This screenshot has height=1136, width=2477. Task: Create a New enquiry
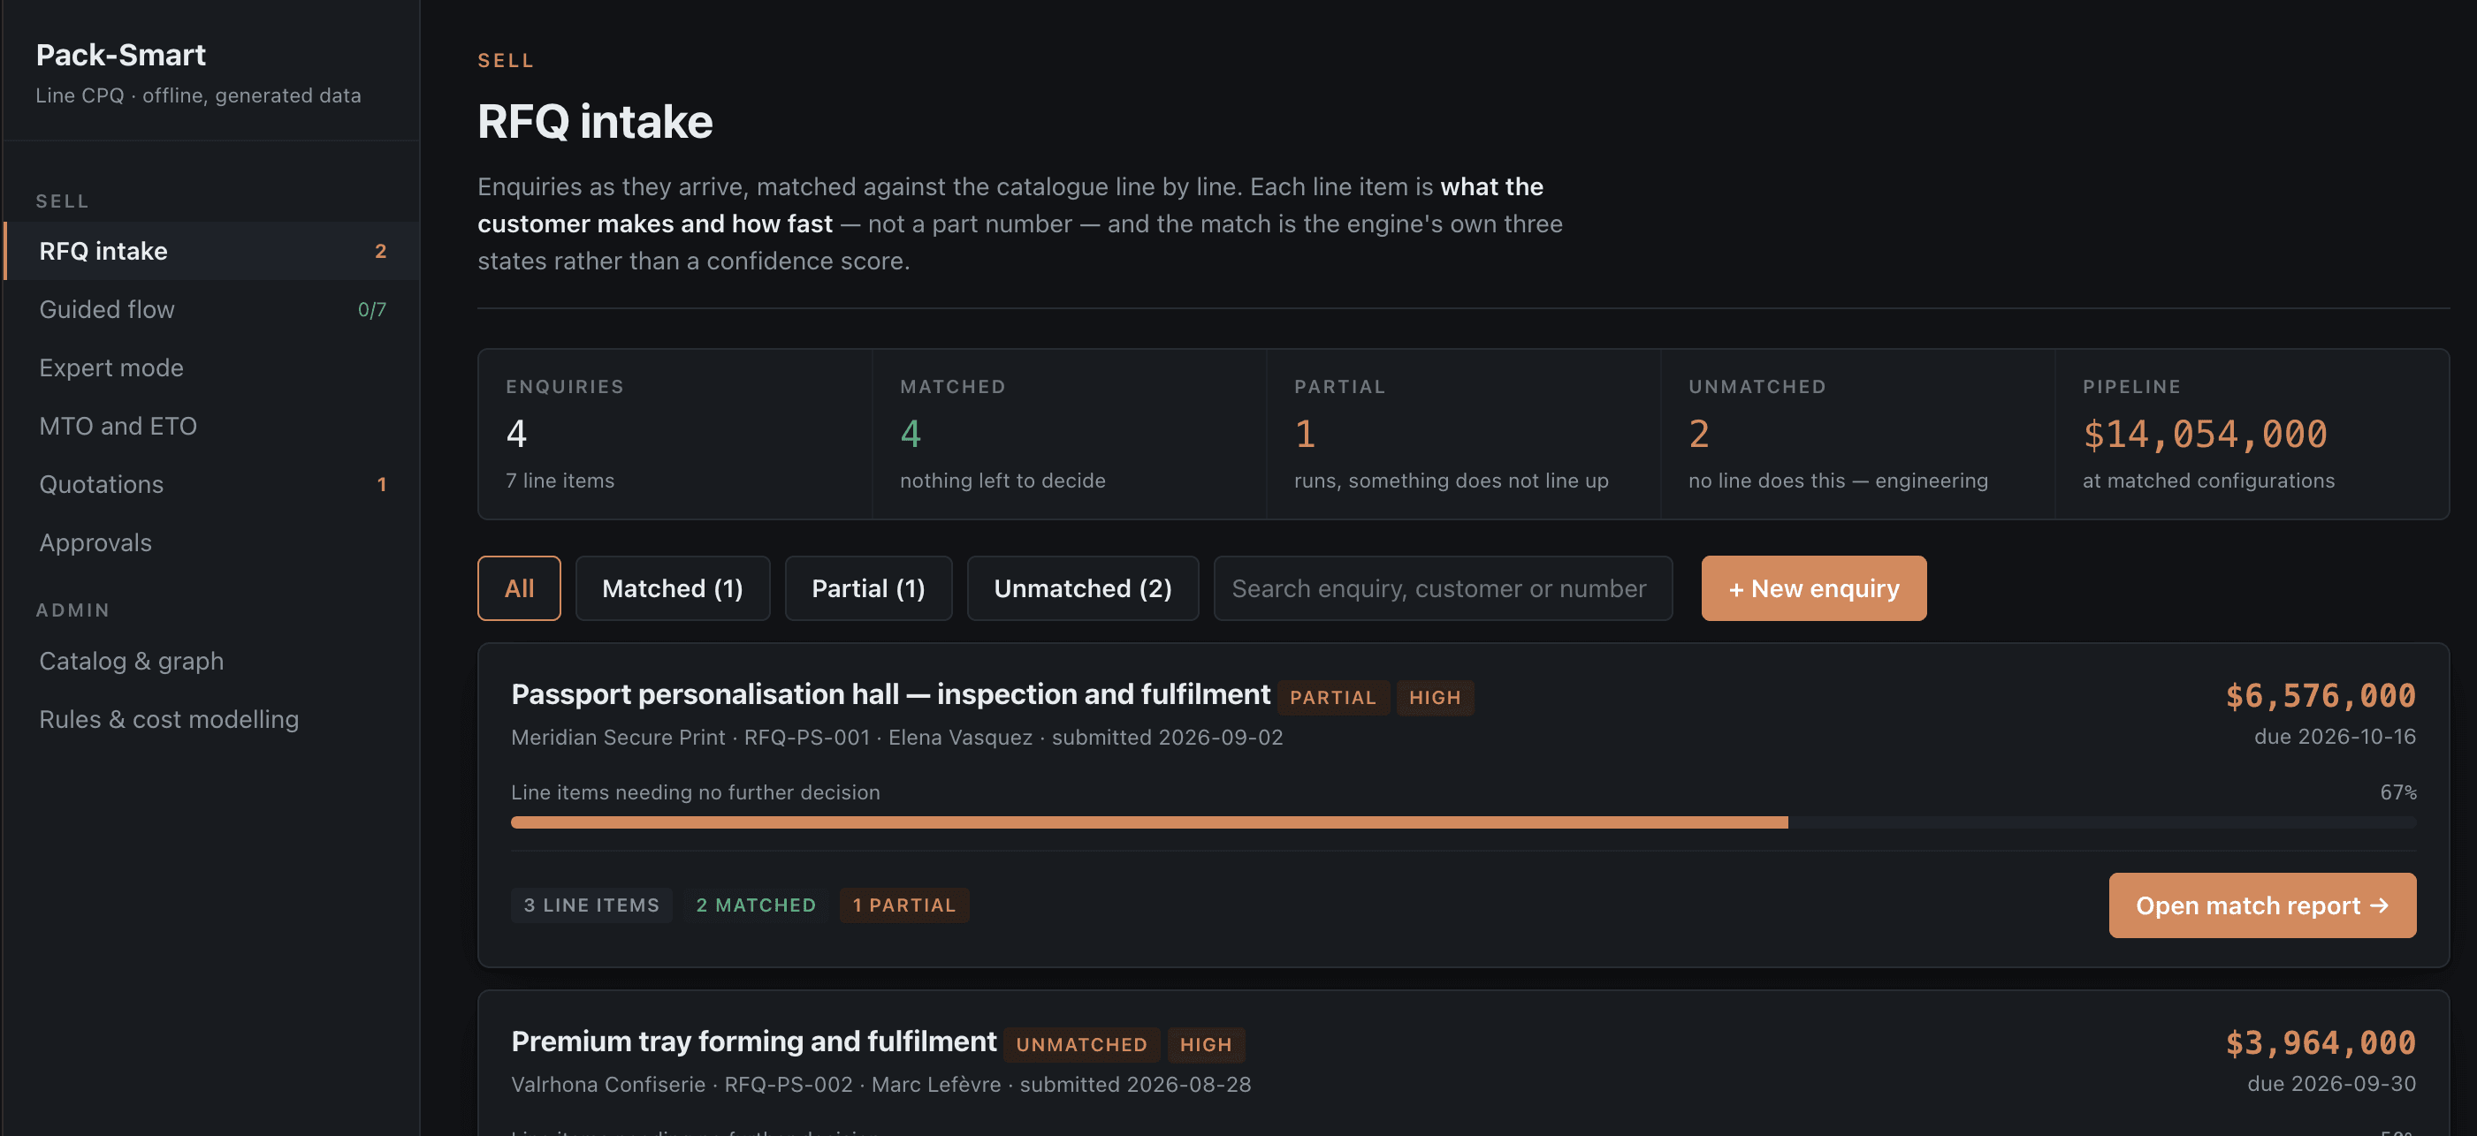1813,588
